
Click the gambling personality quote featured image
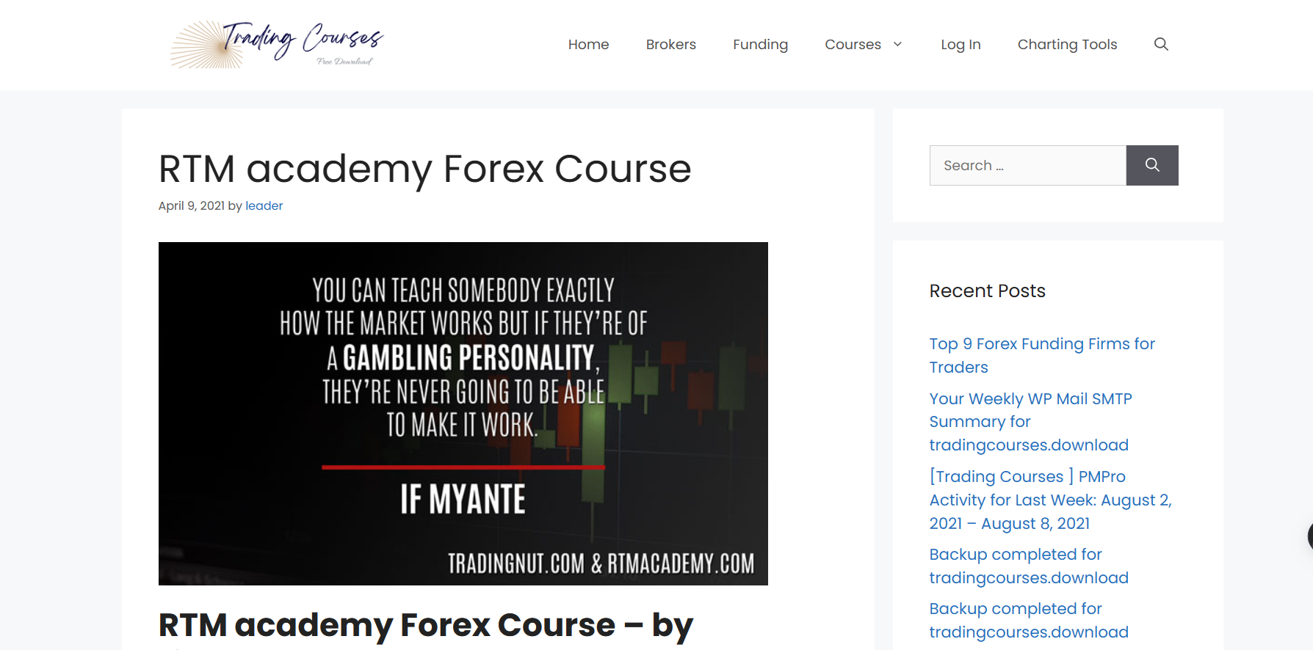click(x=463, y=414)
